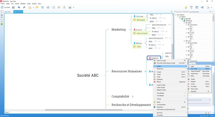Choose Sous-sujet in Insérer submenu
This screenshot has height=117, width=215.
point(199,69)
